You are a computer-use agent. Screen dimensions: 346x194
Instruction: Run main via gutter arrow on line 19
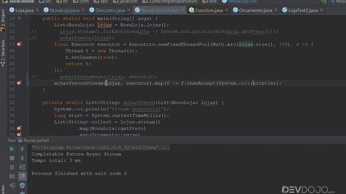coord(19,18)
